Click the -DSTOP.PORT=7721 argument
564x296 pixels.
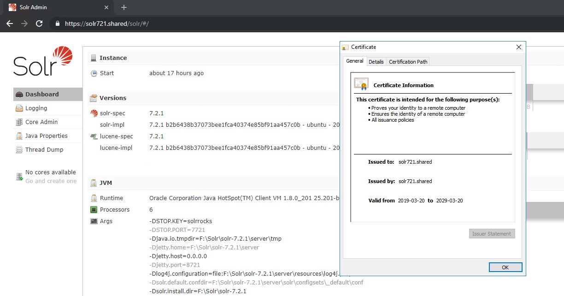tap(177, 230)
